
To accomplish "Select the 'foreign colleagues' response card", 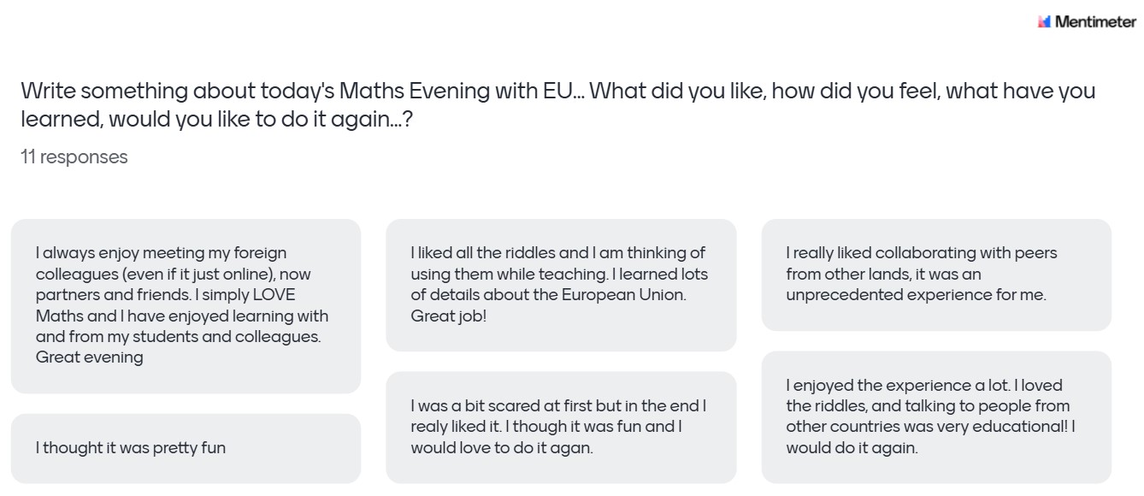I will (186, 305).
